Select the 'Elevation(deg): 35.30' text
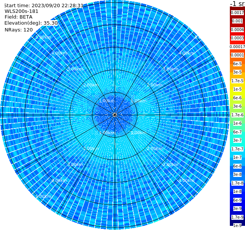Image resolution: width=245 pixels, height=230 pixels. coord(31,23)
